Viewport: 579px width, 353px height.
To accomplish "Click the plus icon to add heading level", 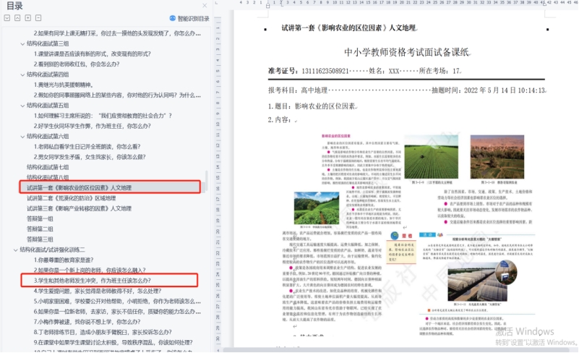I will [x=28, y=18].
